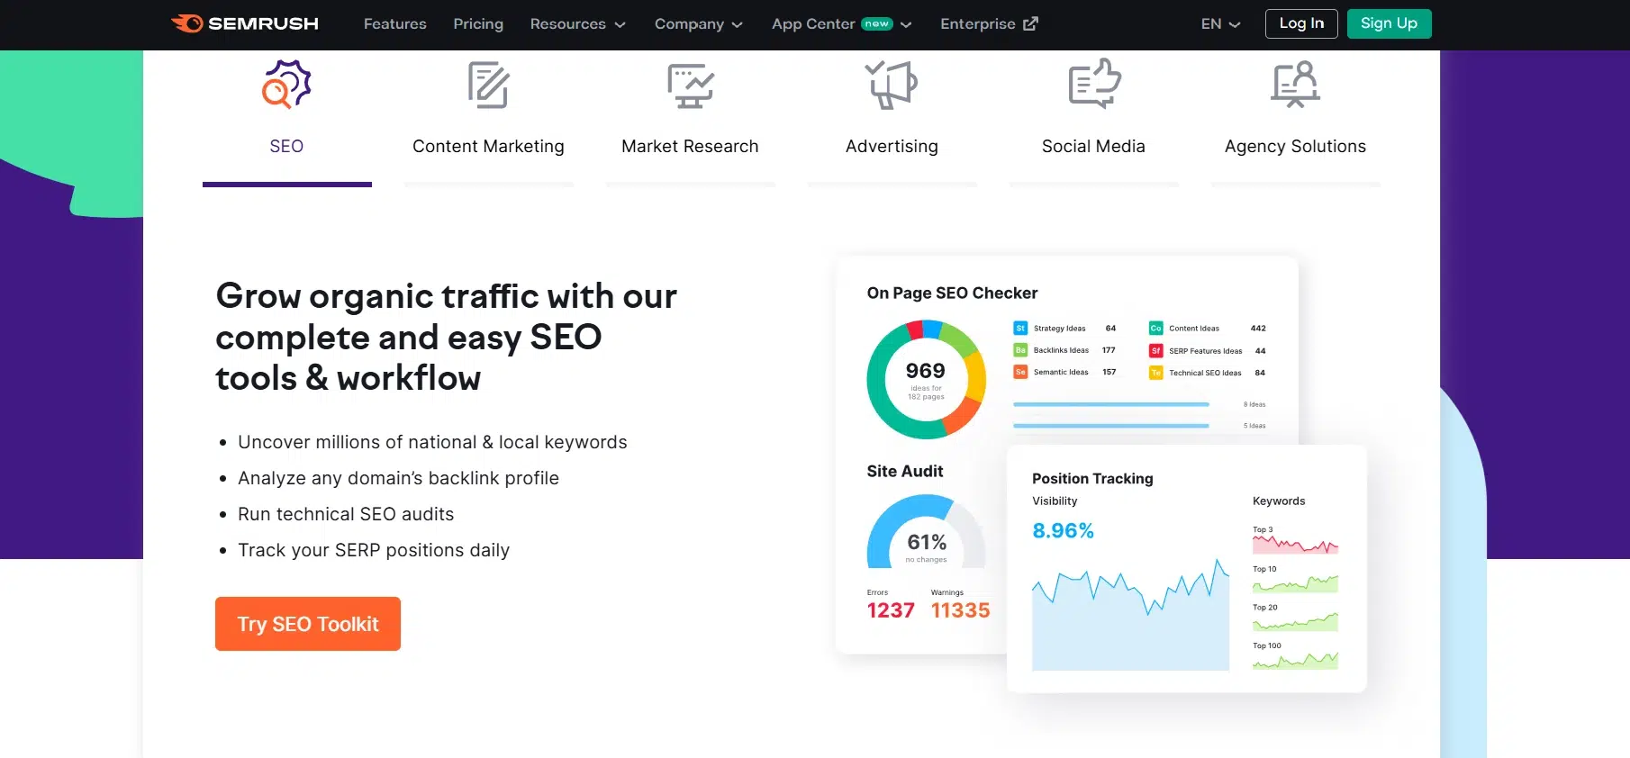Click the On Page SEO Checker heading

(952, 293)
